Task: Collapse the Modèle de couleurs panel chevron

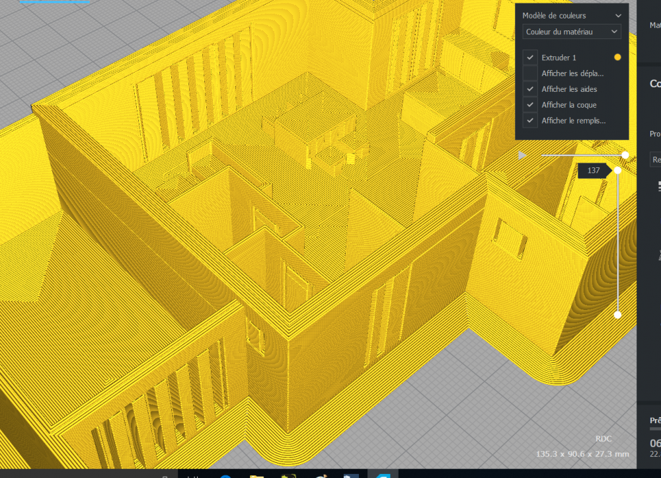Action: tap(618, 16)
